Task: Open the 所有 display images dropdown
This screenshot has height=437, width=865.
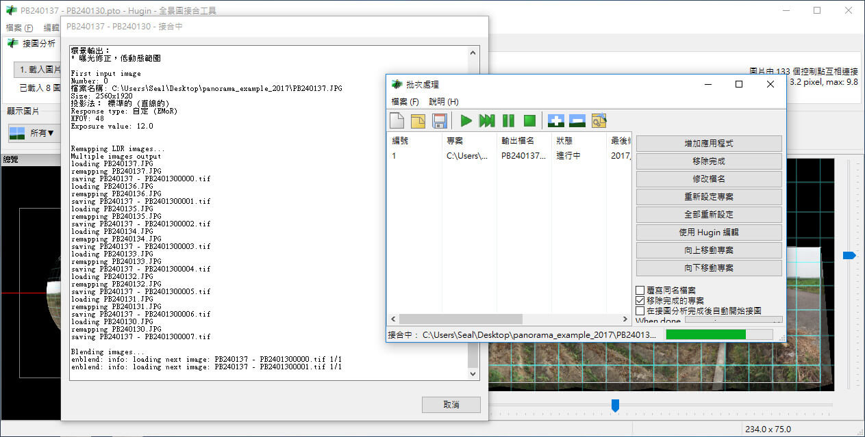Action: click(32, 133)
